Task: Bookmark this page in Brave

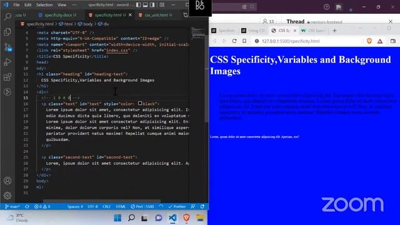Action: [244, 41]
